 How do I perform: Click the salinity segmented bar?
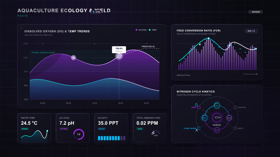(112, 138)
